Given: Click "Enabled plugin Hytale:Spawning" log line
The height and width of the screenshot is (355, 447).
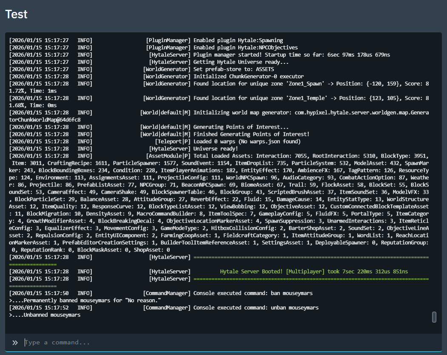Looking at the screenshot, I should [x=238, y=40].
